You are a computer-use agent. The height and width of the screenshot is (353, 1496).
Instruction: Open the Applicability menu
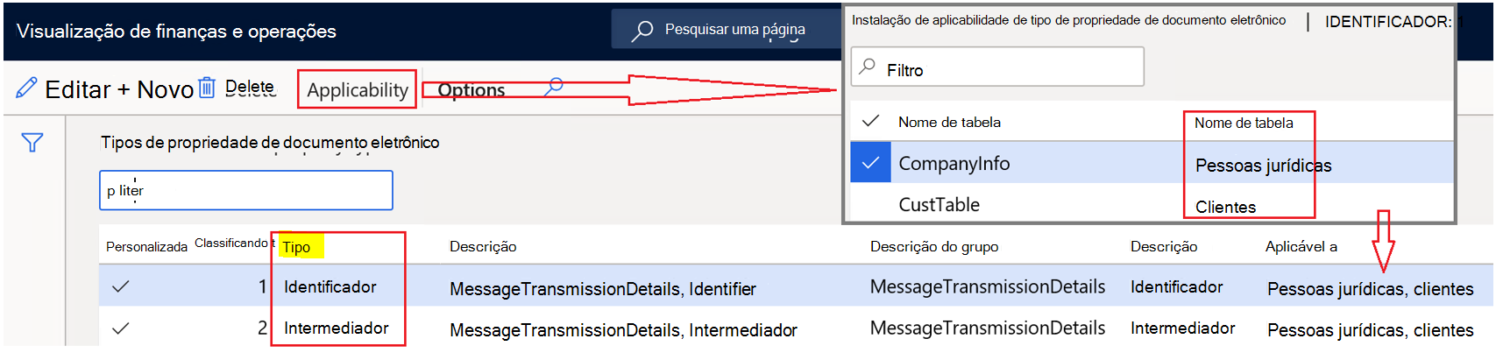click(358, 89)
